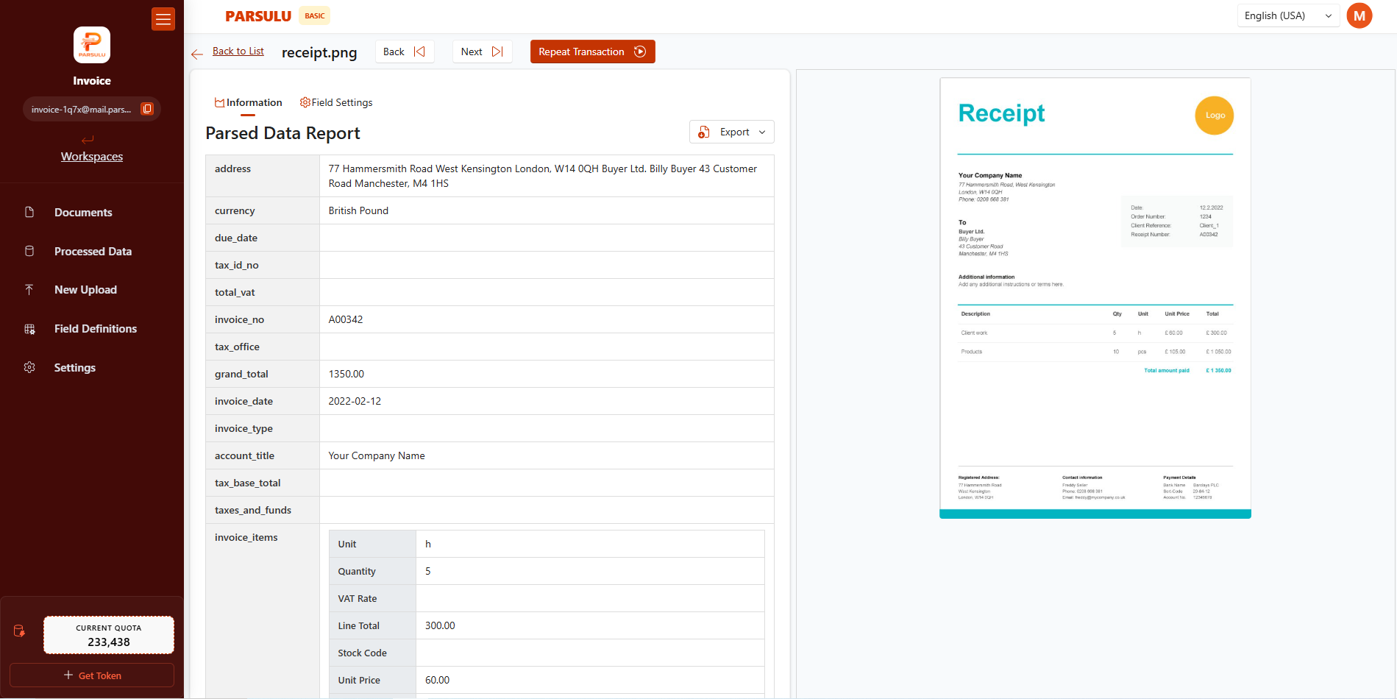Viewport: 1397px width, 699px height.
Task: Toggle the hamburger sidebar menu
Action: coord(163,19)
